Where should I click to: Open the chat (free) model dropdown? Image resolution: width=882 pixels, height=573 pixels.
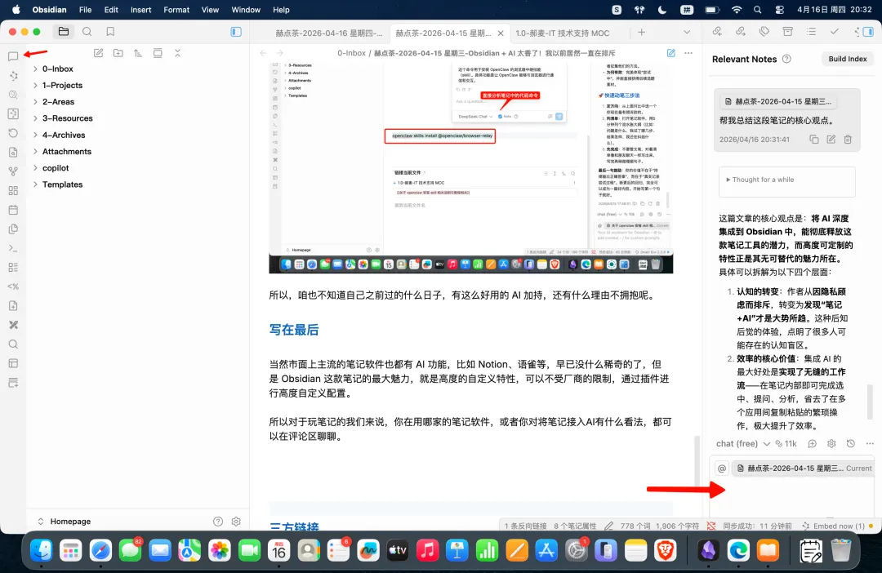coord(742,444)
